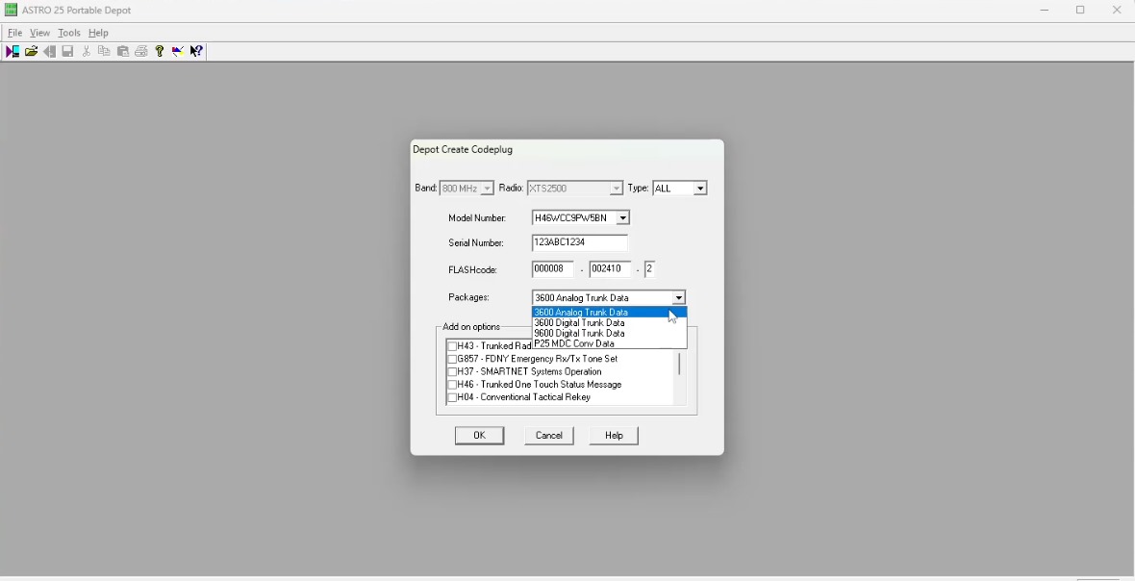Confirm the dialog with OK
The width and height of the screenshot is (1135, 581).
(479, 436)
